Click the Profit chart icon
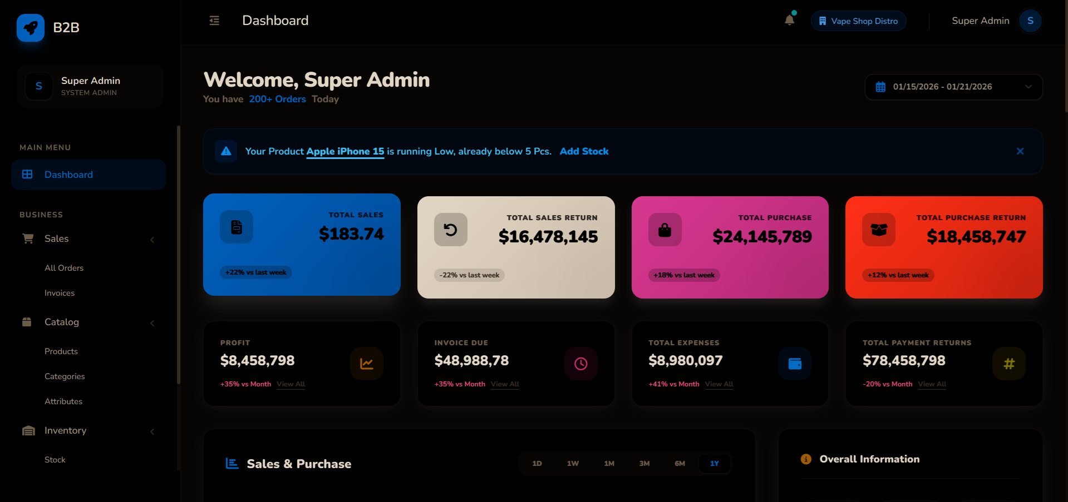This screenshot has height=502, width=1068. click(x=367, y=364)
